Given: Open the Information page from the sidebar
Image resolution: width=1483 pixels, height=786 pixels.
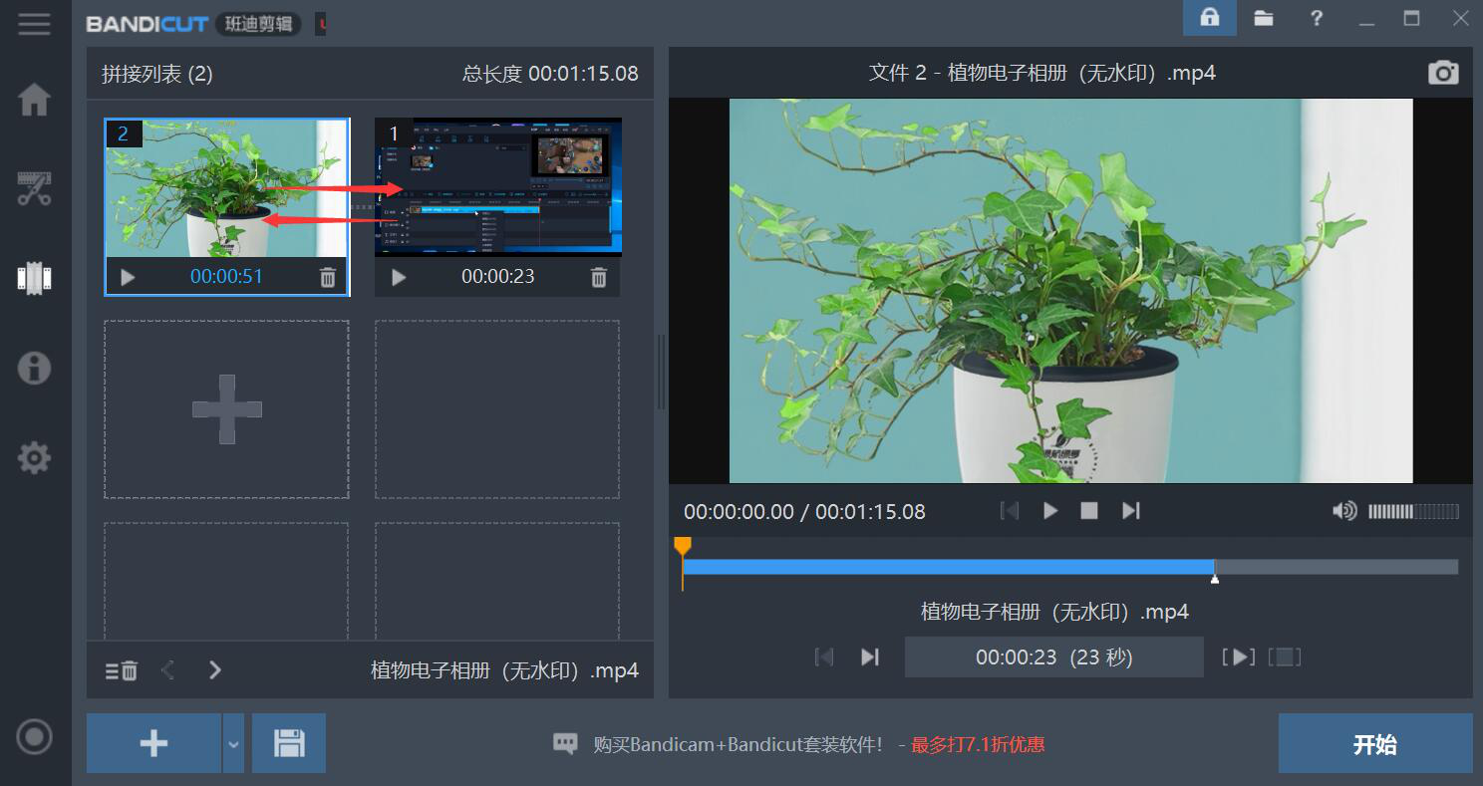Looking at the screenshot, I should point(35,368).
